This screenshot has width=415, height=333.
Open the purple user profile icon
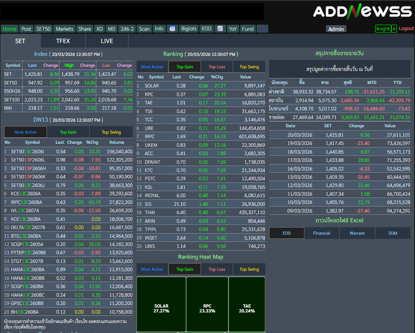pos(262,29)
